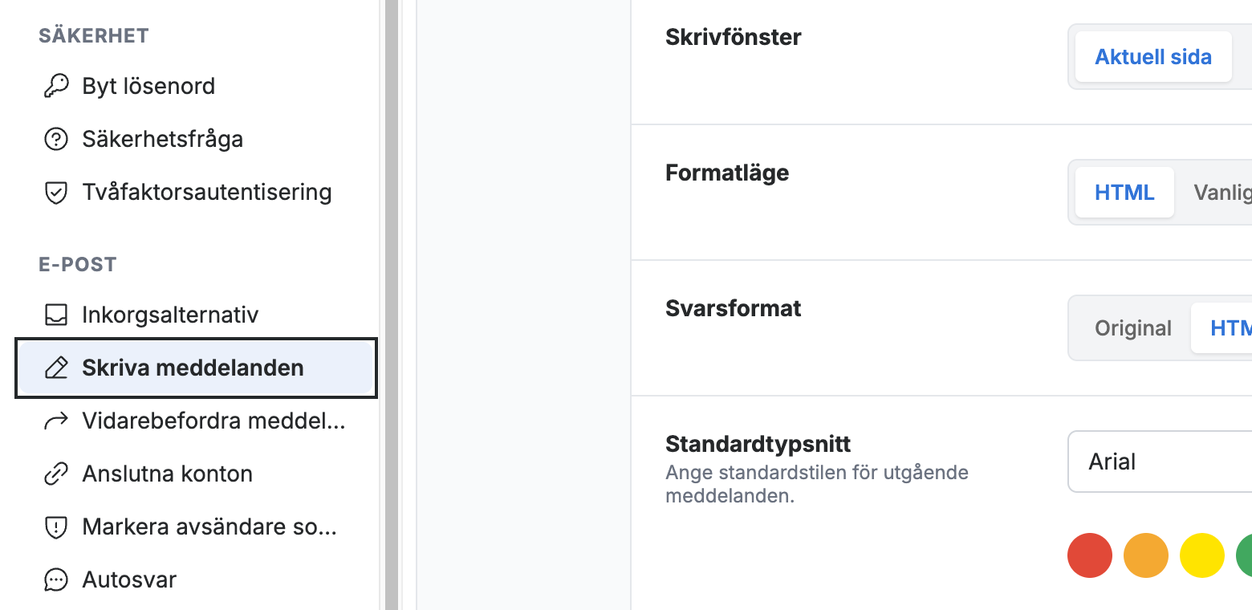Click the pencil icon for Skriva meddelanden
This screenshot has width=1252, height=610.
(55, 368)
